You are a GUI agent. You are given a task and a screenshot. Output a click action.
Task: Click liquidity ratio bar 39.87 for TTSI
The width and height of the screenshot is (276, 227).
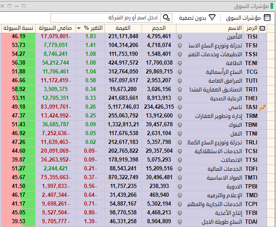click(x=18, y=160)
